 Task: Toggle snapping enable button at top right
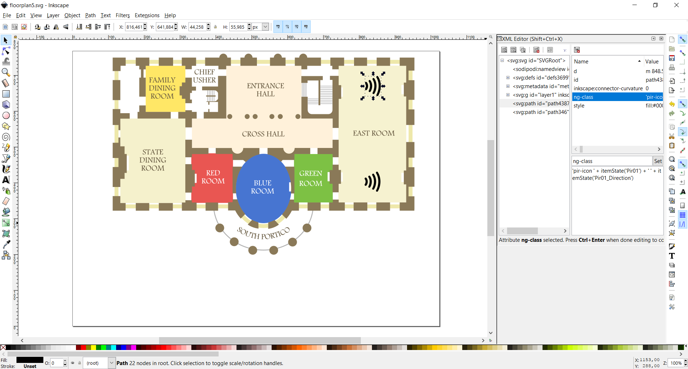click(683, 39)
